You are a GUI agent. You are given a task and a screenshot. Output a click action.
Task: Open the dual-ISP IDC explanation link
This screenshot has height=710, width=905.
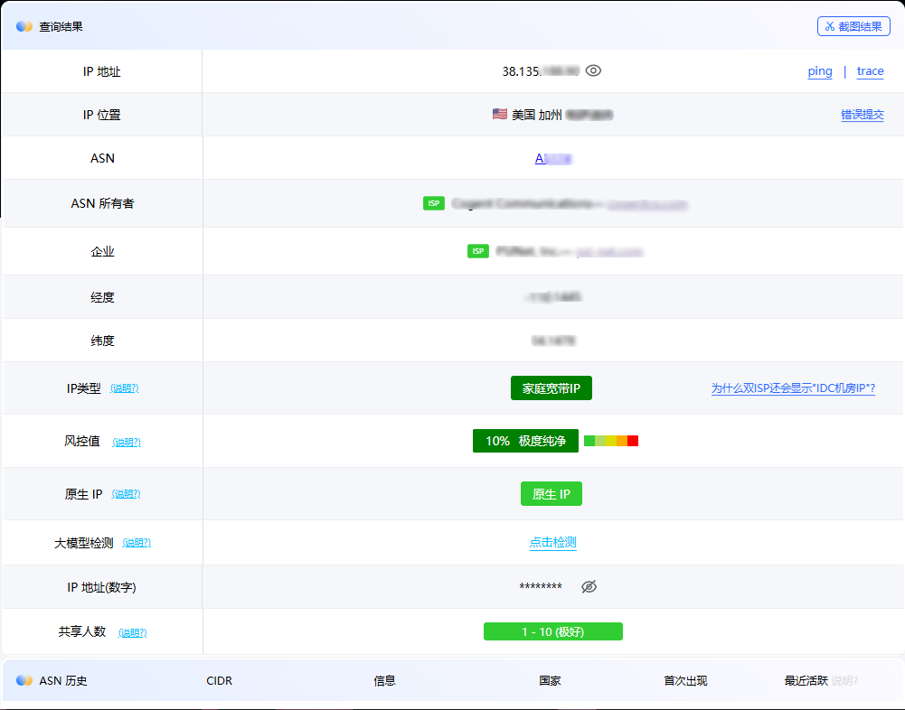(793, 388)
